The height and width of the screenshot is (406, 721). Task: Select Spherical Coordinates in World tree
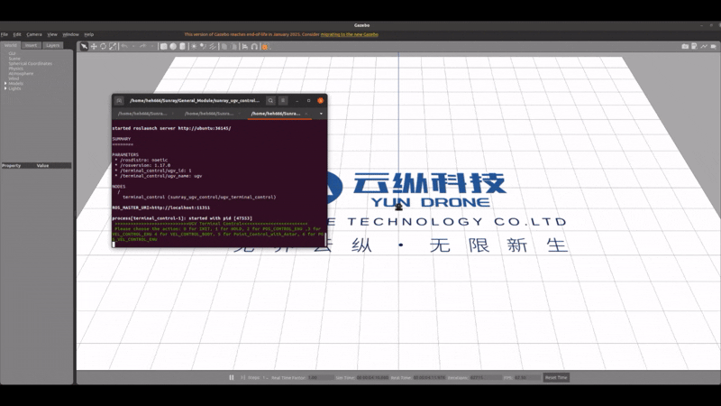click(31, 63)
